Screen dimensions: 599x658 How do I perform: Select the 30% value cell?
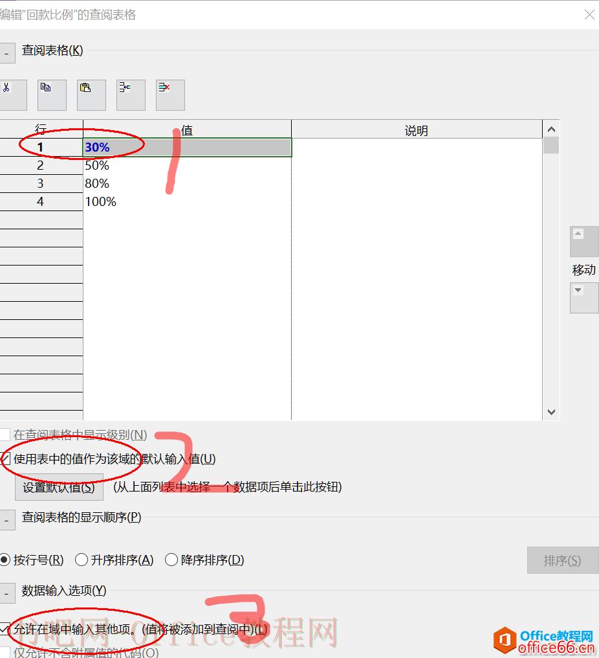pyautogui.click(x=188, y=147)
